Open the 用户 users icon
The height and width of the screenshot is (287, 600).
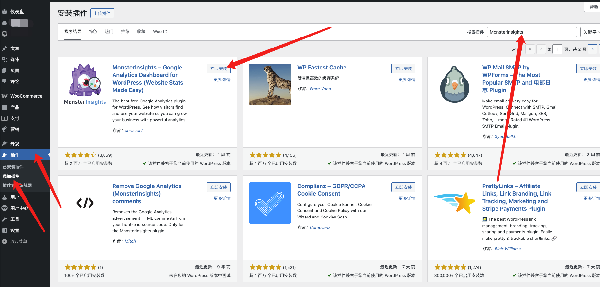(5, 197)
